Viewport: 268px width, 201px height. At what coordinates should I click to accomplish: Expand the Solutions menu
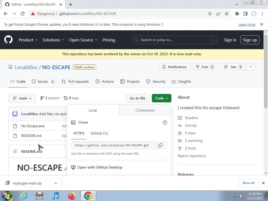(x=53, y=40)
